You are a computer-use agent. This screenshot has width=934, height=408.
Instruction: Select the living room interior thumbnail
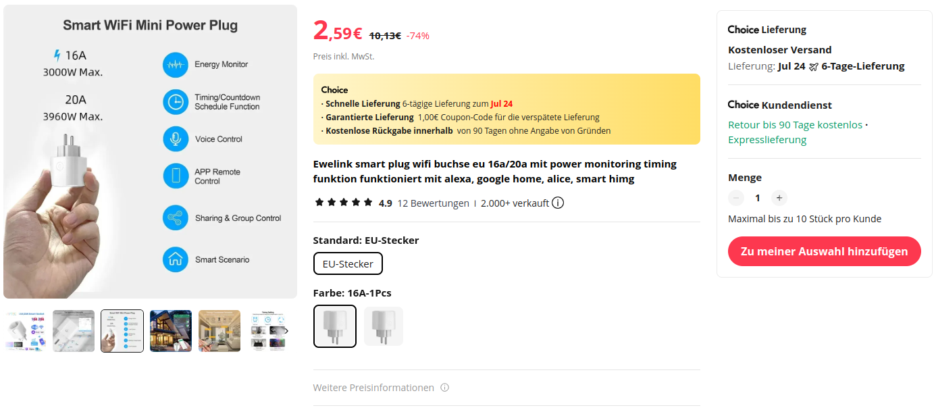tap(219, 331)
